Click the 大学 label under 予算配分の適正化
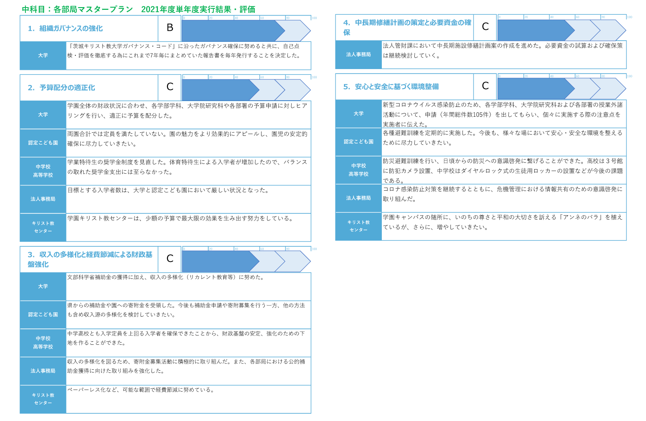646x421 pixels. click(43, 115)
